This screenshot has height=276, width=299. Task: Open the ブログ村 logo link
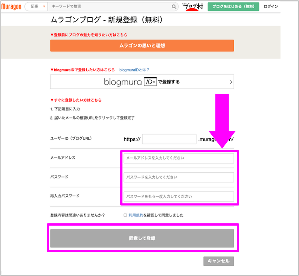coord(192,7)
